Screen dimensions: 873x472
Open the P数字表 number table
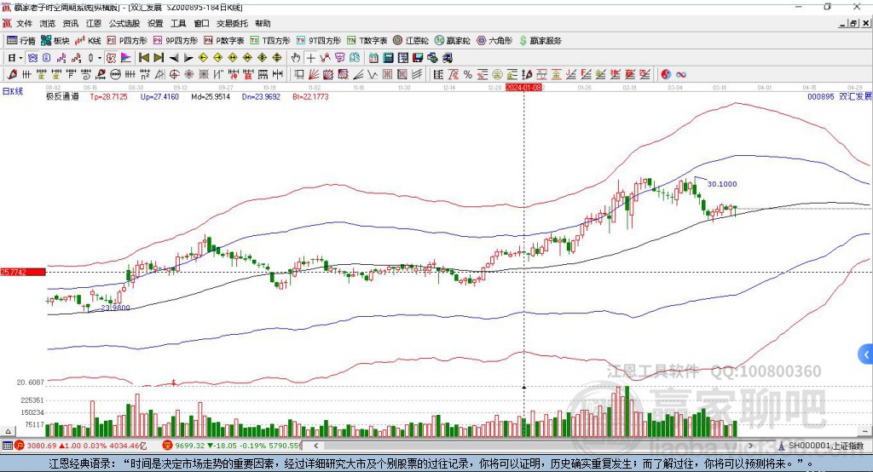click(x=224, y=41)
